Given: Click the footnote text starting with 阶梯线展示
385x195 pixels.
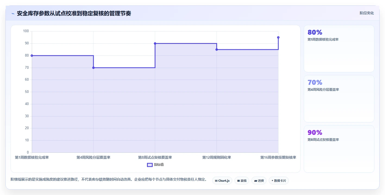Looking at the screenshot, I should 109,180.
